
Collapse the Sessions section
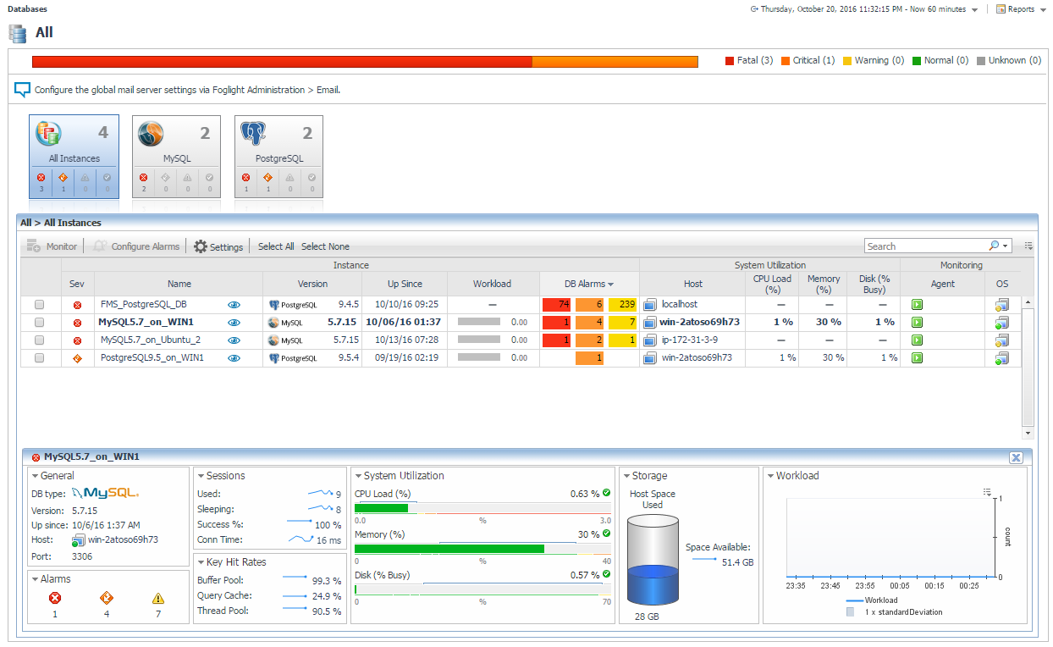[201, 476]
